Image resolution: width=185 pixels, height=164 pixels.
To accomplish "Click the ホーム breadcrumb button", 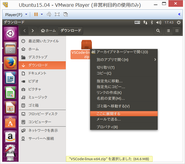I will pos(49,31).
